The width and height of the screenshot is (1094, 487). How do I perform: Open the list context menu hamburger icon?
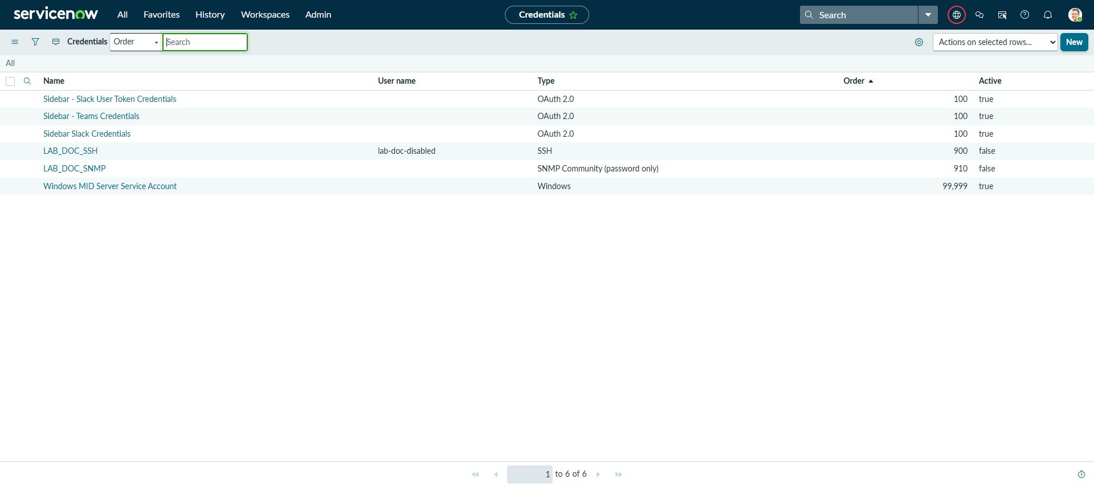pyautogui.click(x=15, y=42)
